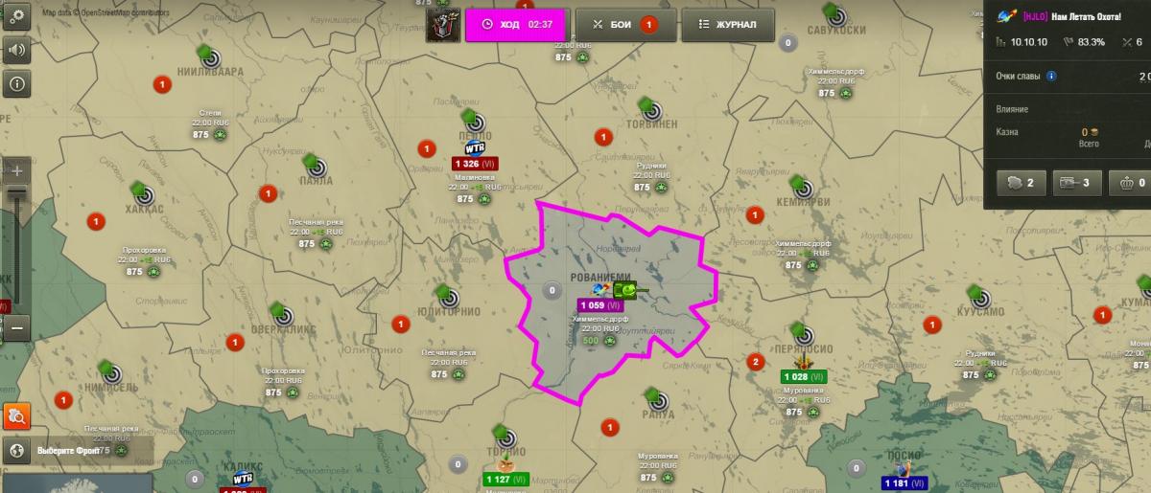Click the Рованиеми province name
Image resolution: width=1151 pixels, height=493 pixels.
(601, 276)
